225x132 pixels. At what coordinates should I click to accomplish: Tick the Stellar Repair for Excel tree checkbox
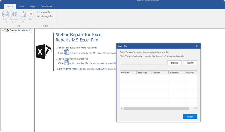click(x=5, y=30)
